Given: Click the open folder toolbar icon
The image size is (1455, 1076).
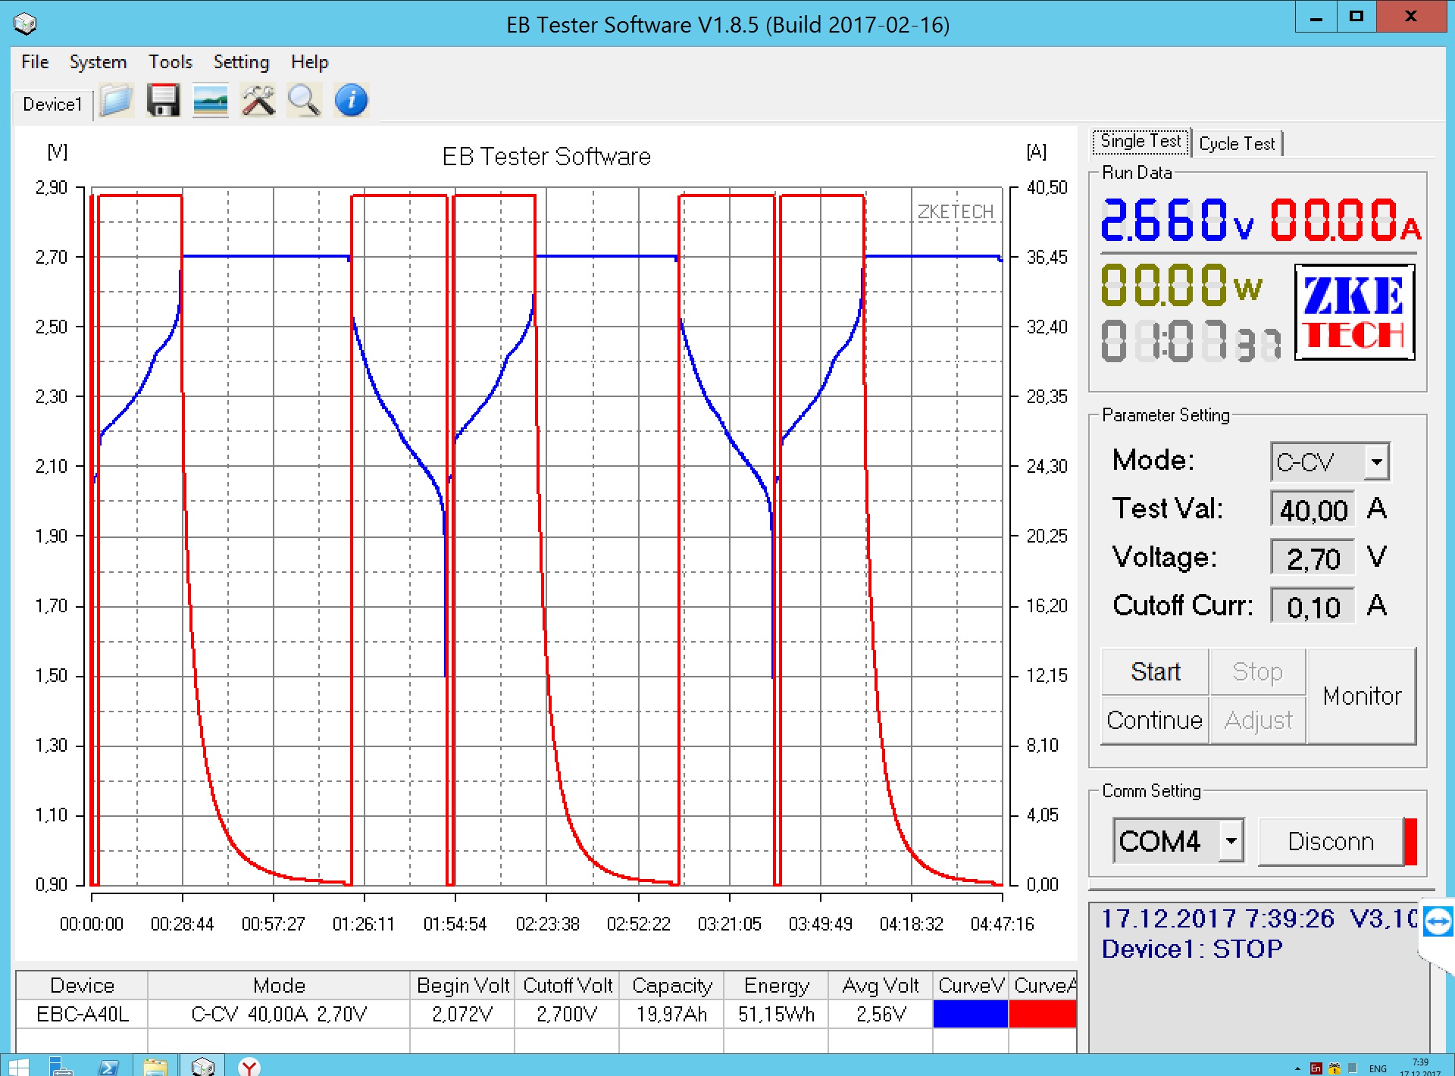Looking at the screenshot, I should pyautogui.click(x=116, y=101).
